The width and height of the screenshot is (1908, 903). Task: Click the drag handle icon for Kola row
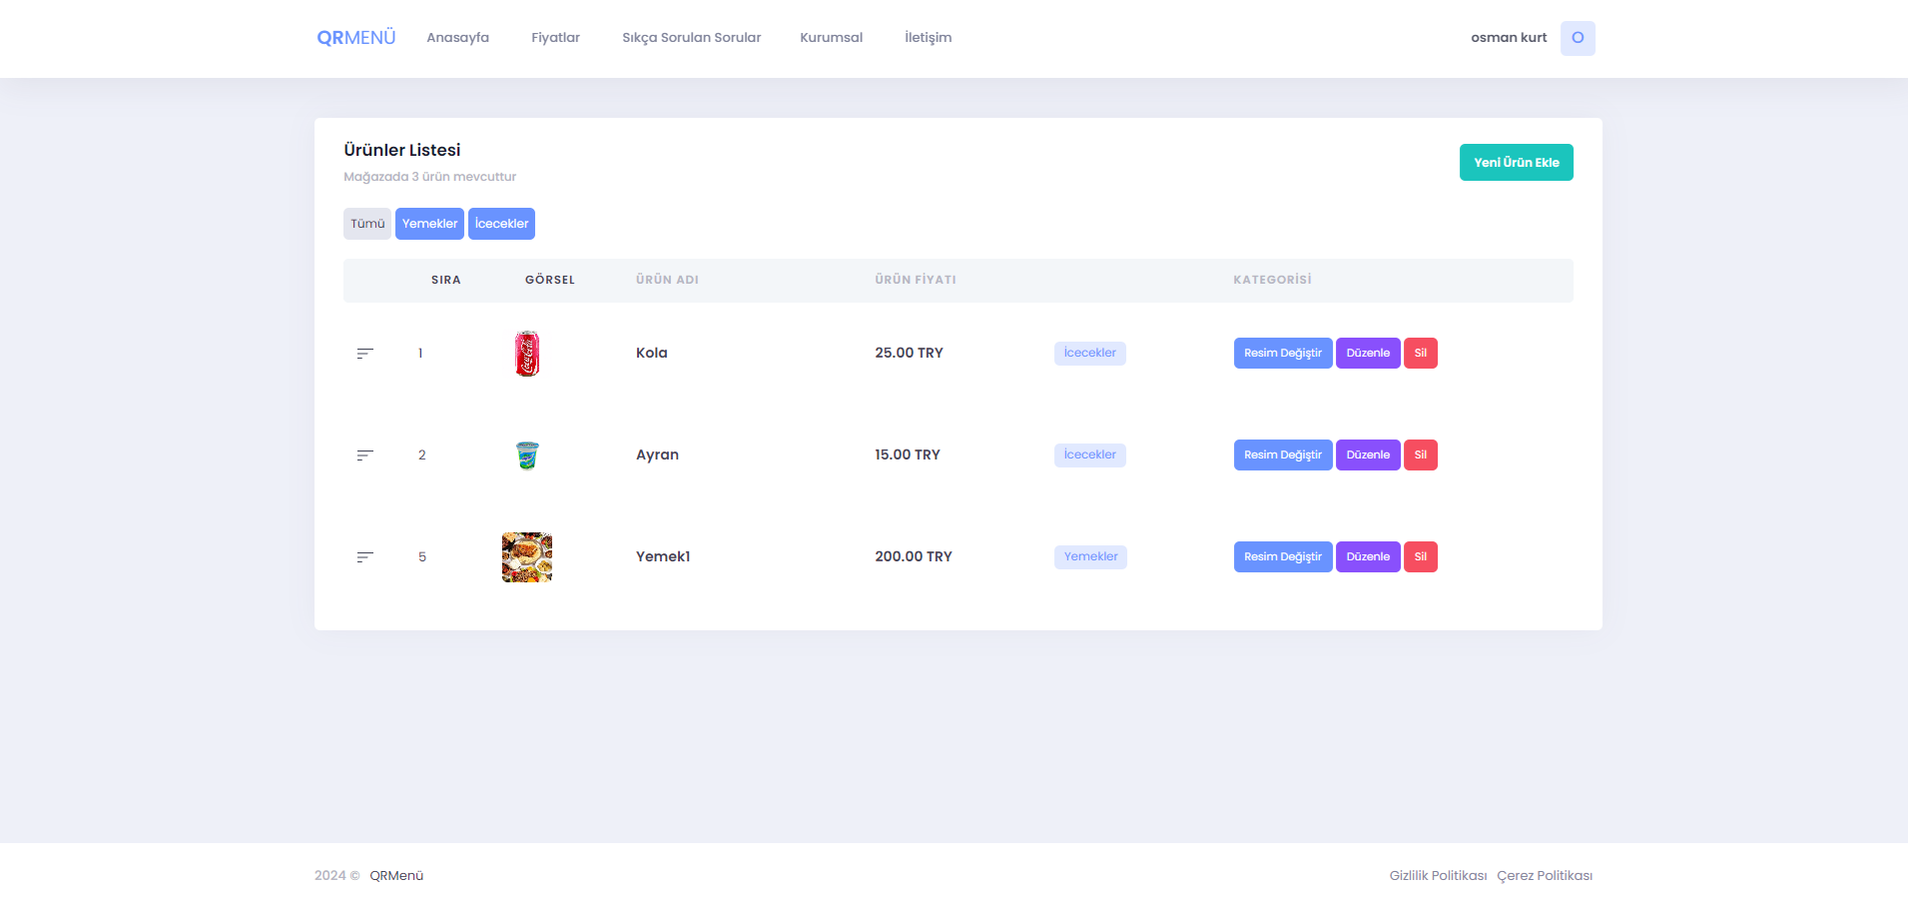365,354
